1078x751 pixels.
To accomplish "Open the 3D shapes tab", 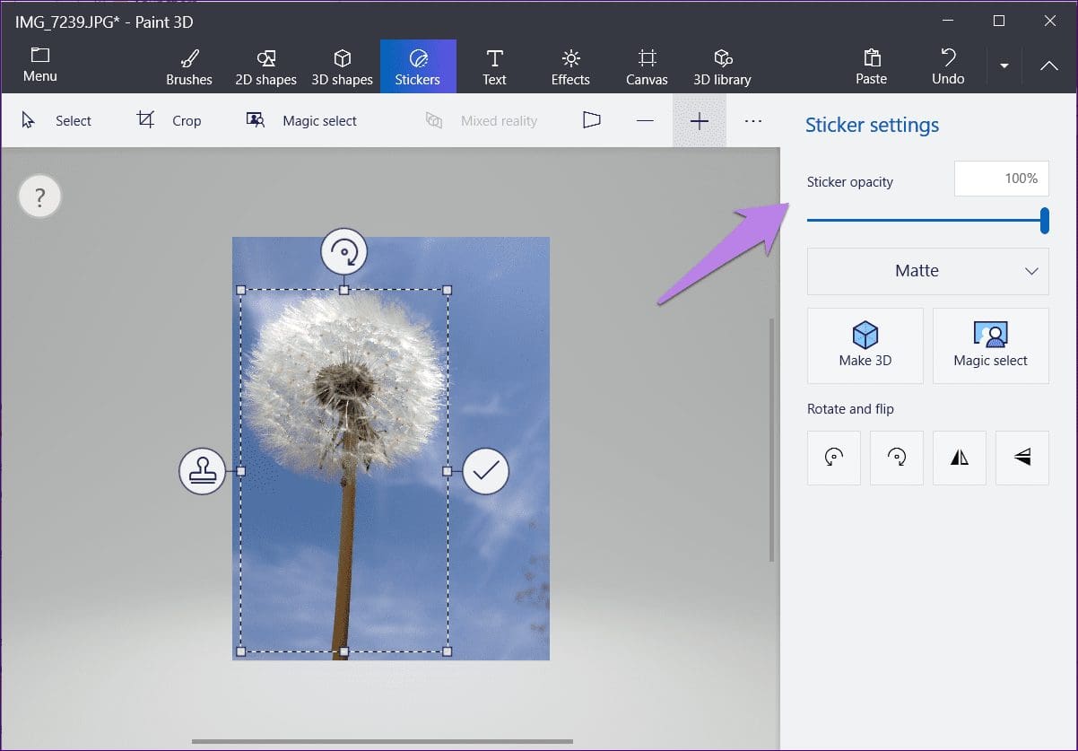I will click(x=342, y=67).
